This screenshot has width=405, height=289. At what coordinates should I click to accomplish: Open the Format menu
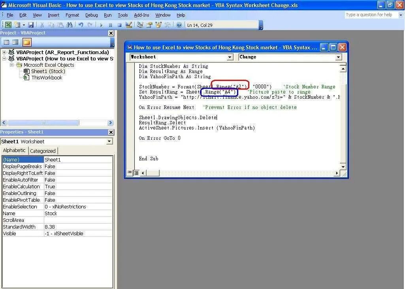[x=72, y=15]
